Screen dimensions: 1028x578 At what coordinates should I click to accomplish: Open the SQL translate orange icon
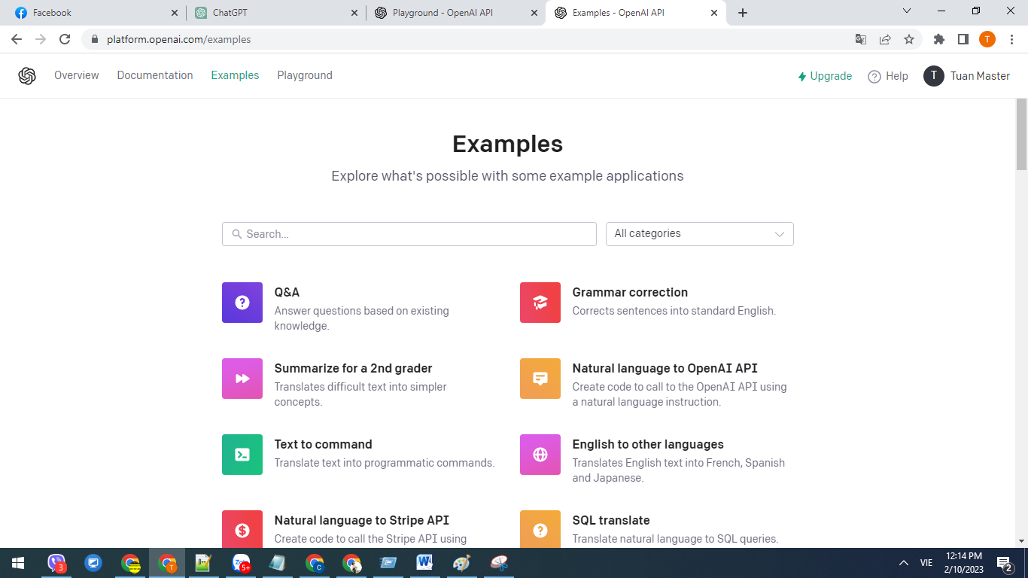tap(540, 529)
